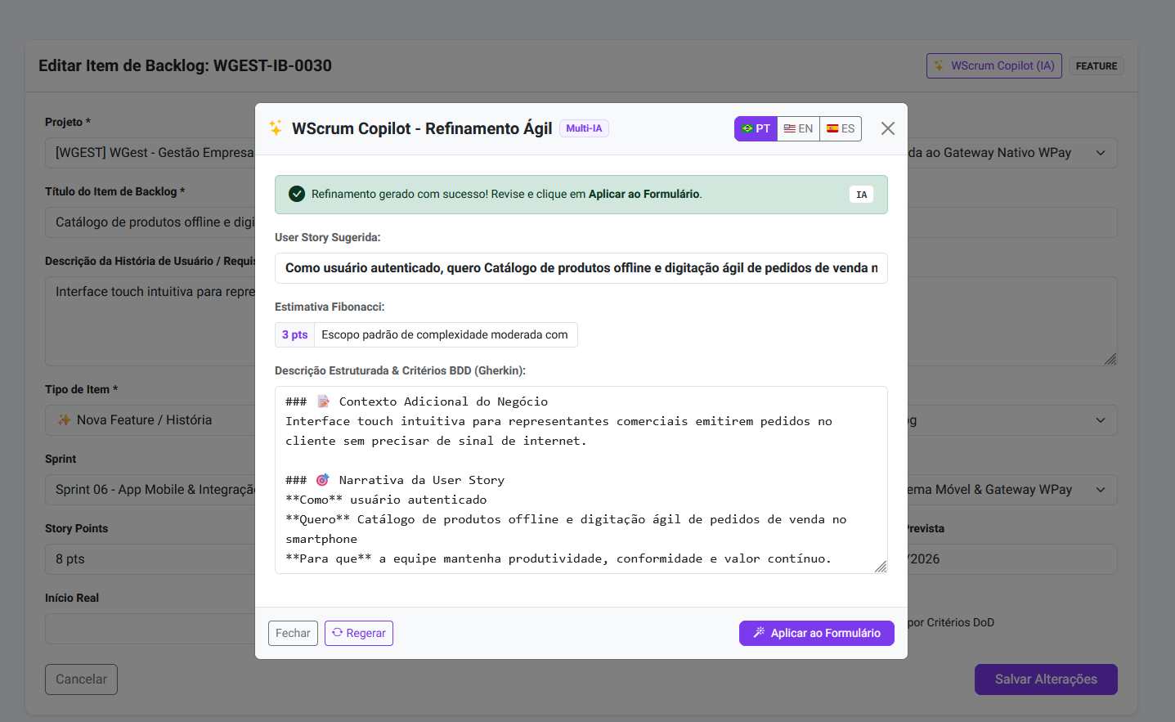This screenshot has height=722, width=1175.
Task: Click the background description textarea resize handle
Action: [x=1110, y=359]
